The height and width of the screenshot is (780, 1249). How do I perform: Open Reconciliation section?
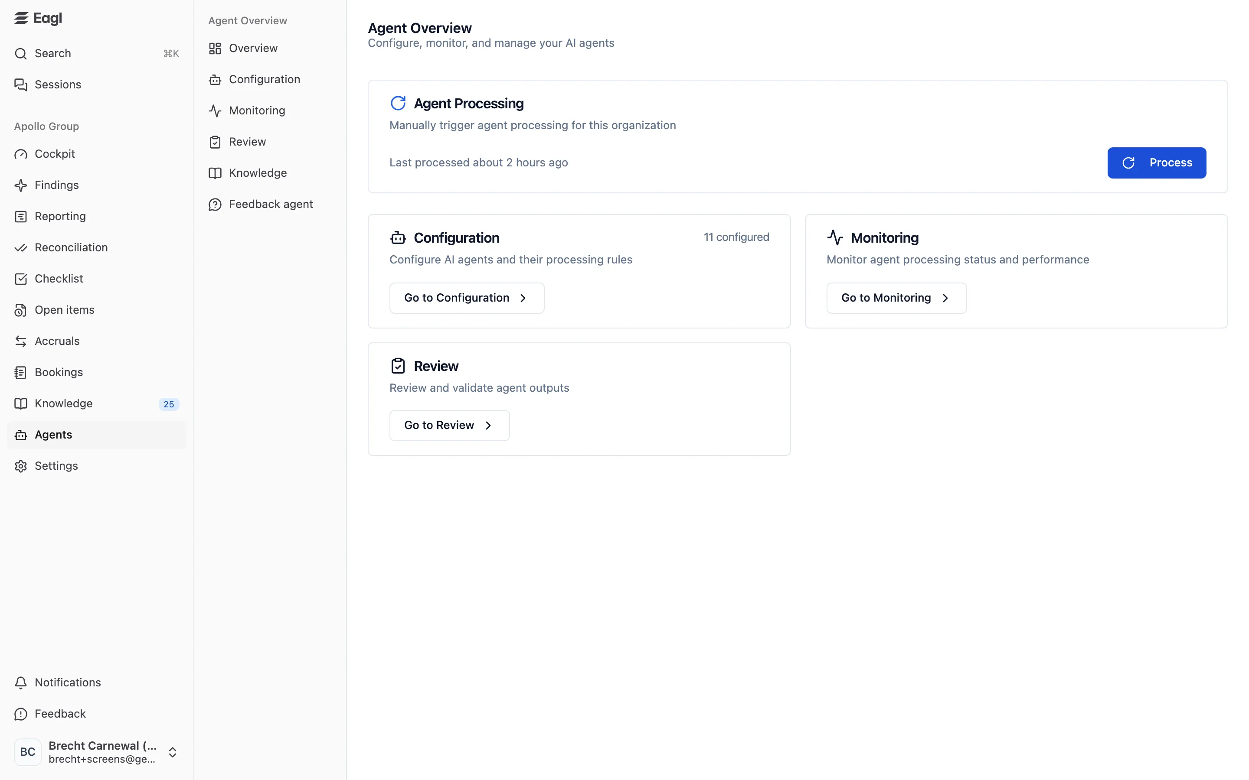97,247
